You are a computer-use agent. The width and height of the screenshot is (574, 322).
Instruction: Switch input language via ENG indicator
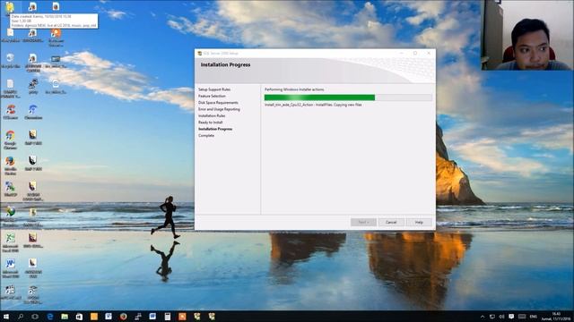click(534, 317)
